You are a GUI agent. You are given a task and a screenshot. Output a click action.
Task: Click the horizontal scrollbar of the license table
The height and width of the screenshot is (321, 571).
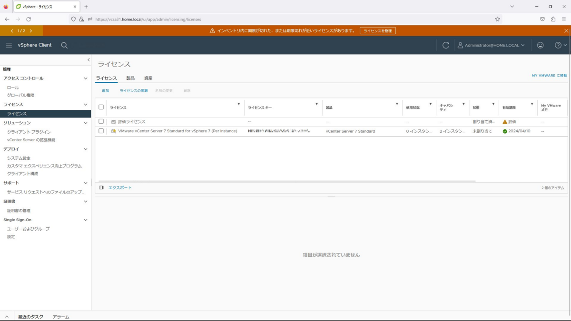click(287, 181)
